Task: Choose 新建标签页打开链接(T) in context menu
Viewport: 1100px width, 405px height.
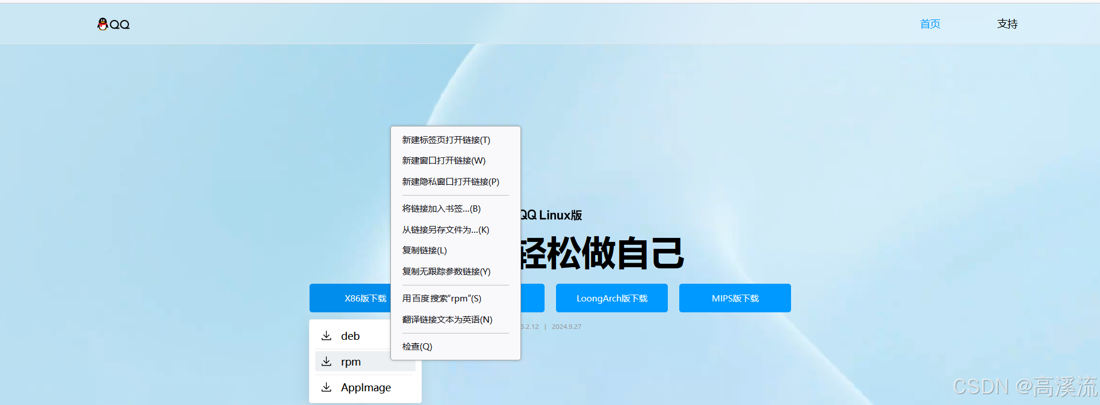Action: [x=456, y=140]
